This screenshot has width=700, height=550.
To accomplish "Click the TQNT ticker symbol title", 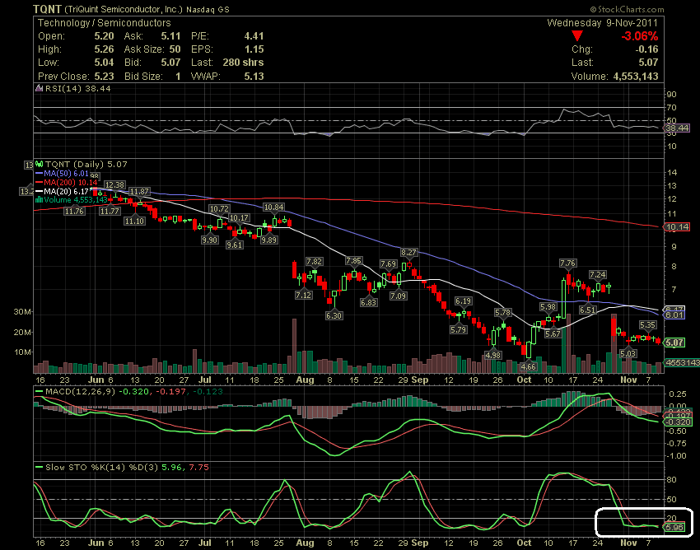I will [47, 9].
